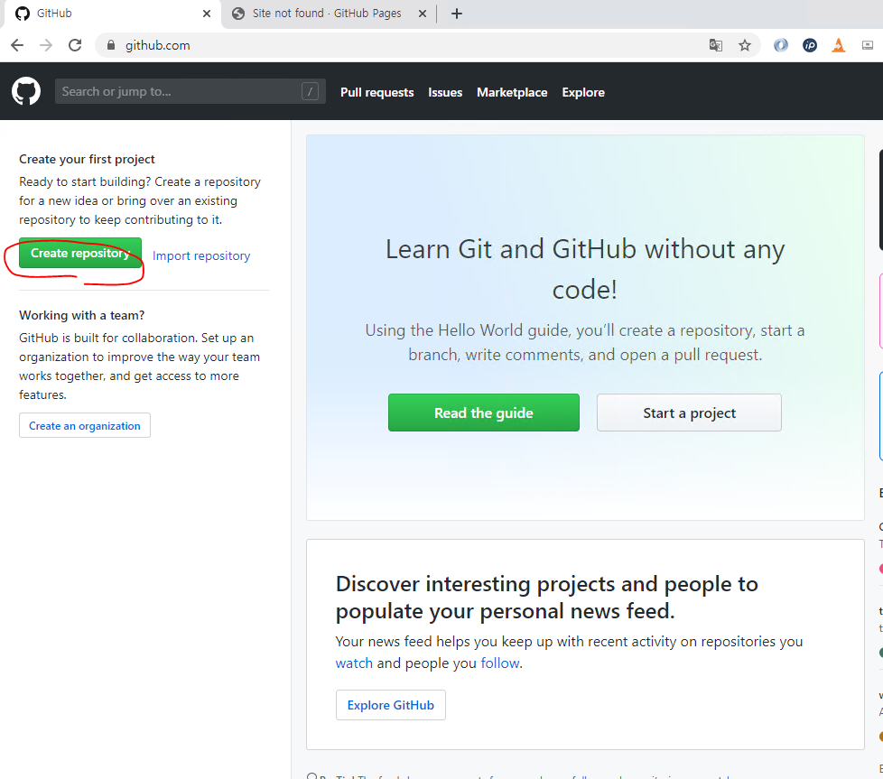
Task: Click the Search or jump to field
Action: point(191,91)
